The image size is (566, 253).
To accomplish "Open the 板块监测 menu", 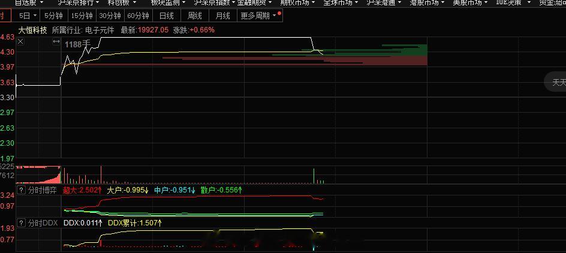I will 168,2.
